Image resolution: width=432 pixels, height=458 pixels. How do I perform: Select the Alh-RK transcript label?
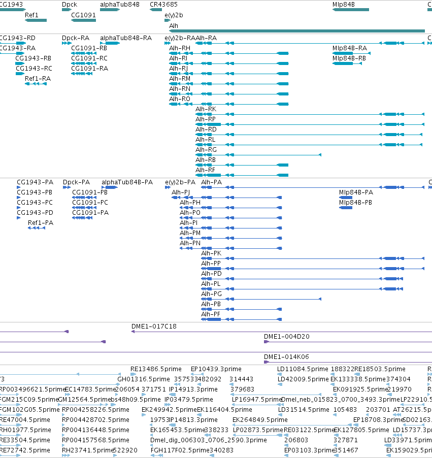pyautogui.click(x=206, y=109)
